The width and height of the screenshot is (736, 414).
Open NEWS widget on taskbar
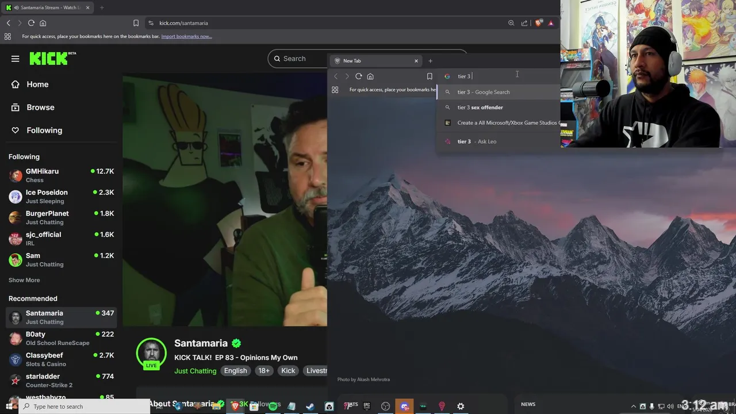tap(528, 404)
